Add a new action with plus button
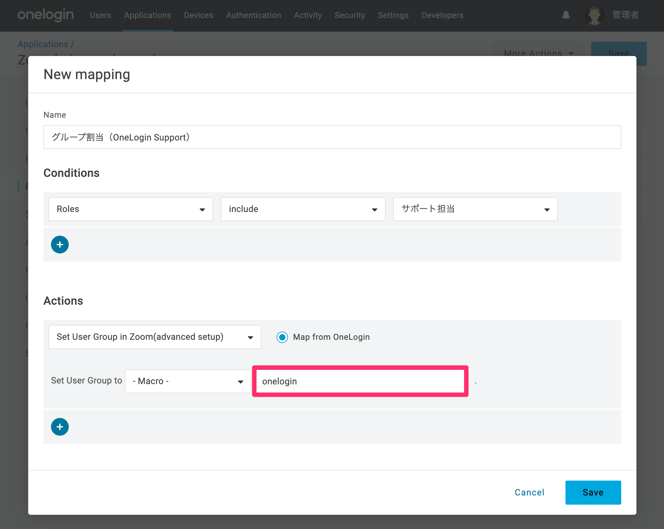Image resolution: width=664 pixels, height=529 pixels. (60, 427)
